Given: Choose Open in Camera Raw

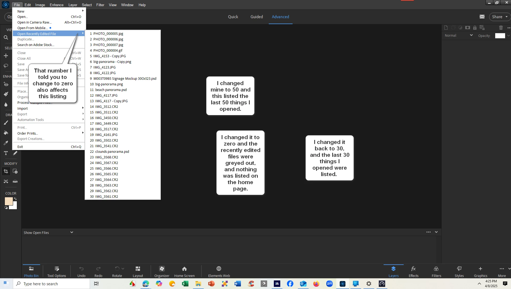Looking at the screenshot, I should pos(49,22).
